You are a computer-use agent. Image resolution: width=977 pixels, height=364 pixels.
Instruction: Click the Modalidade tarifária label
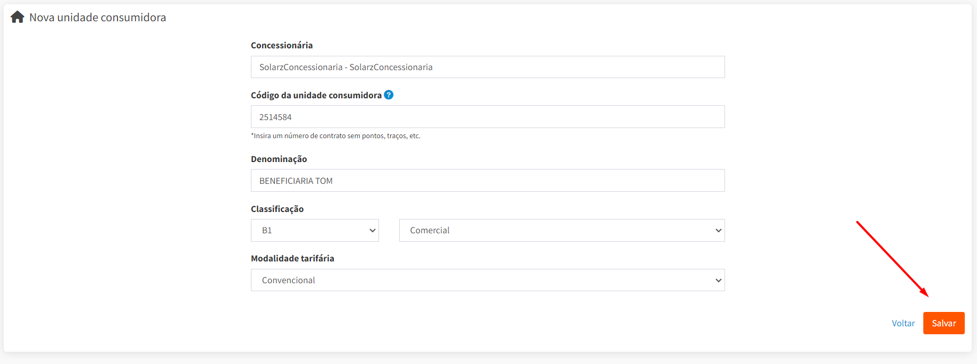coord(292,258)
